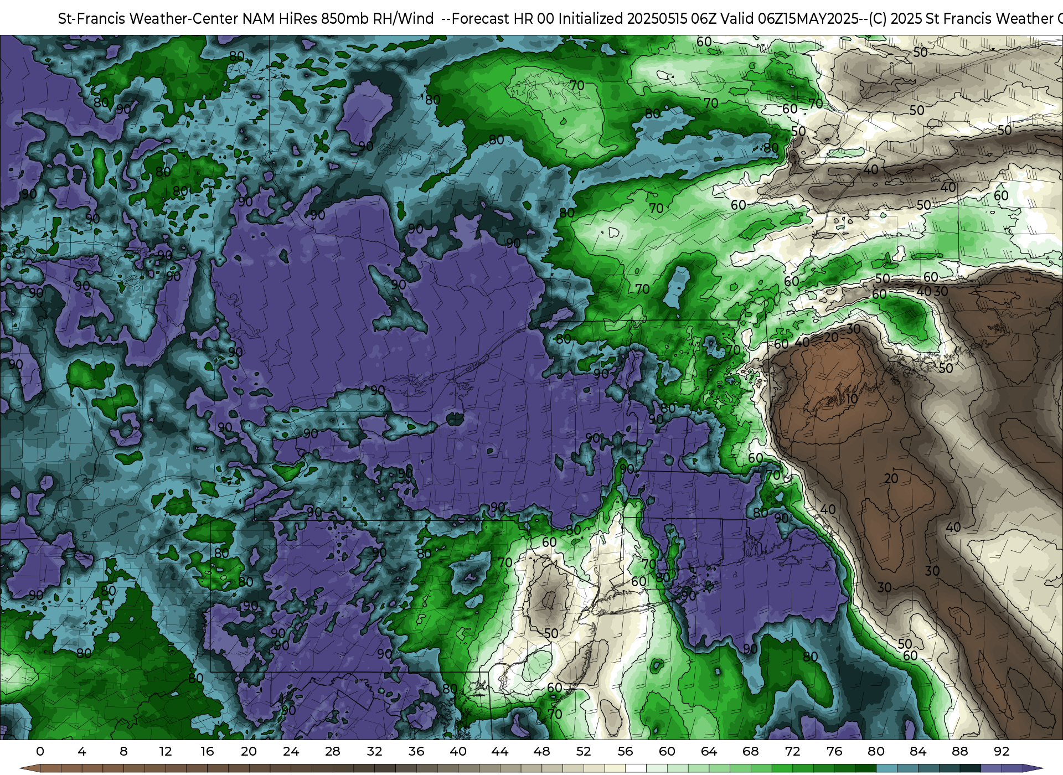
Task: Click the color bar tick label '88'
Action: click(959, 751)
